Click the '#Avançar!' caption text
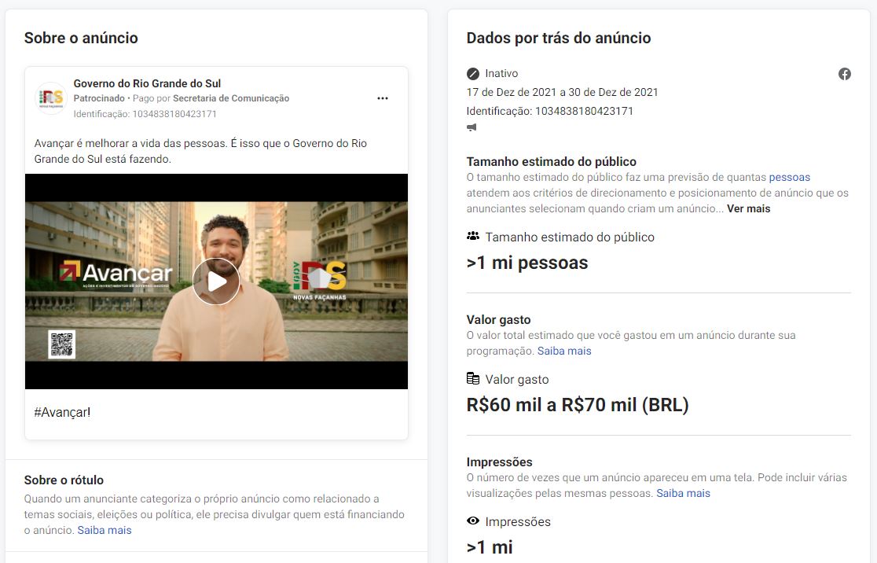877x563 pixels. click(62, 413)
